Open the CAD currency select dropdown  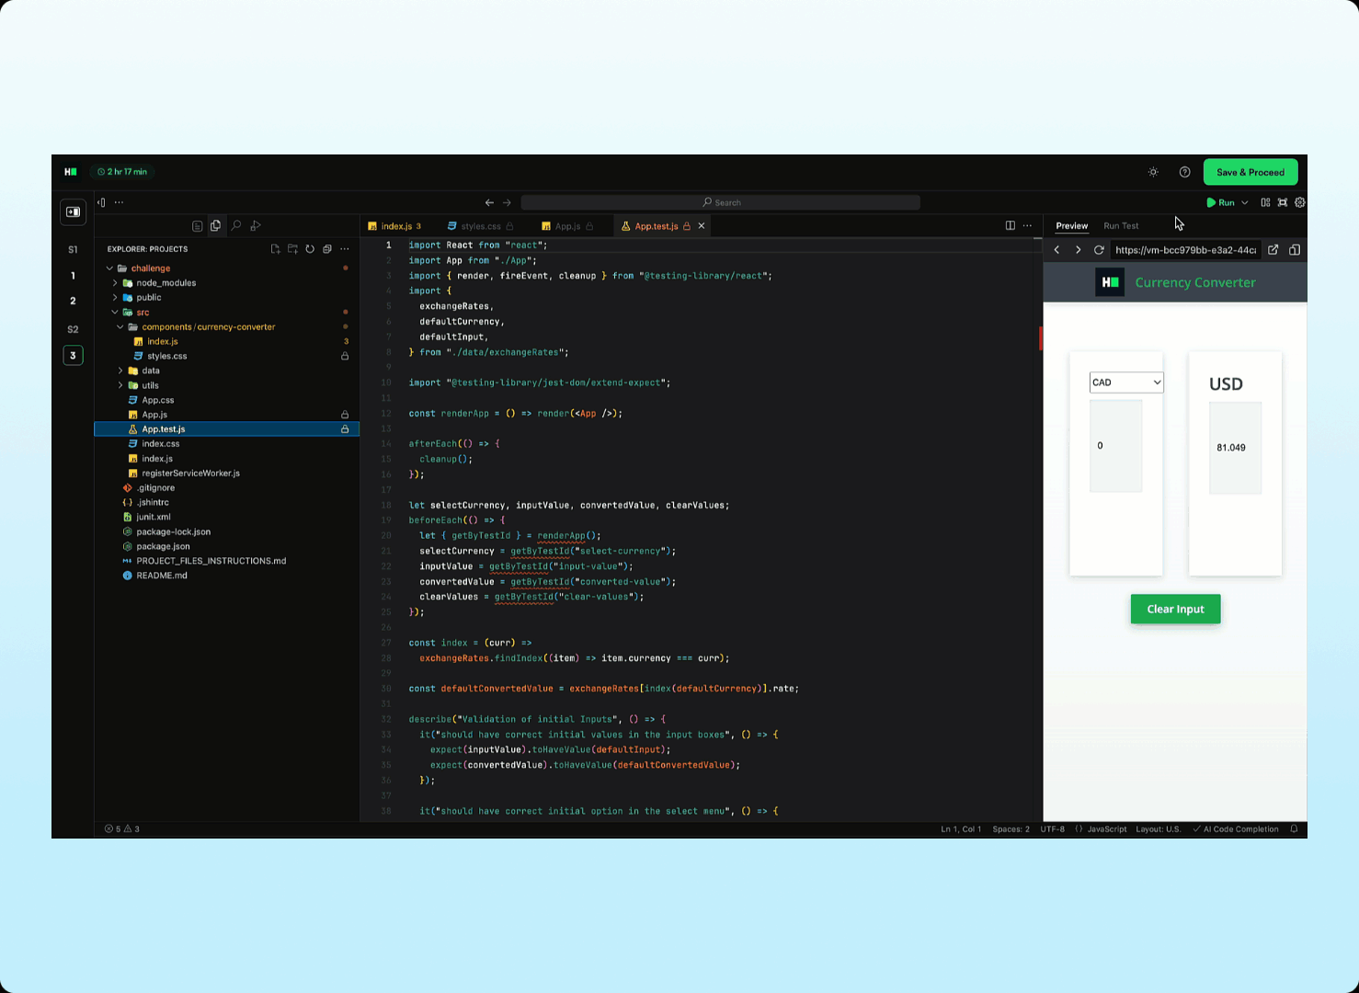click(1126, 382)
